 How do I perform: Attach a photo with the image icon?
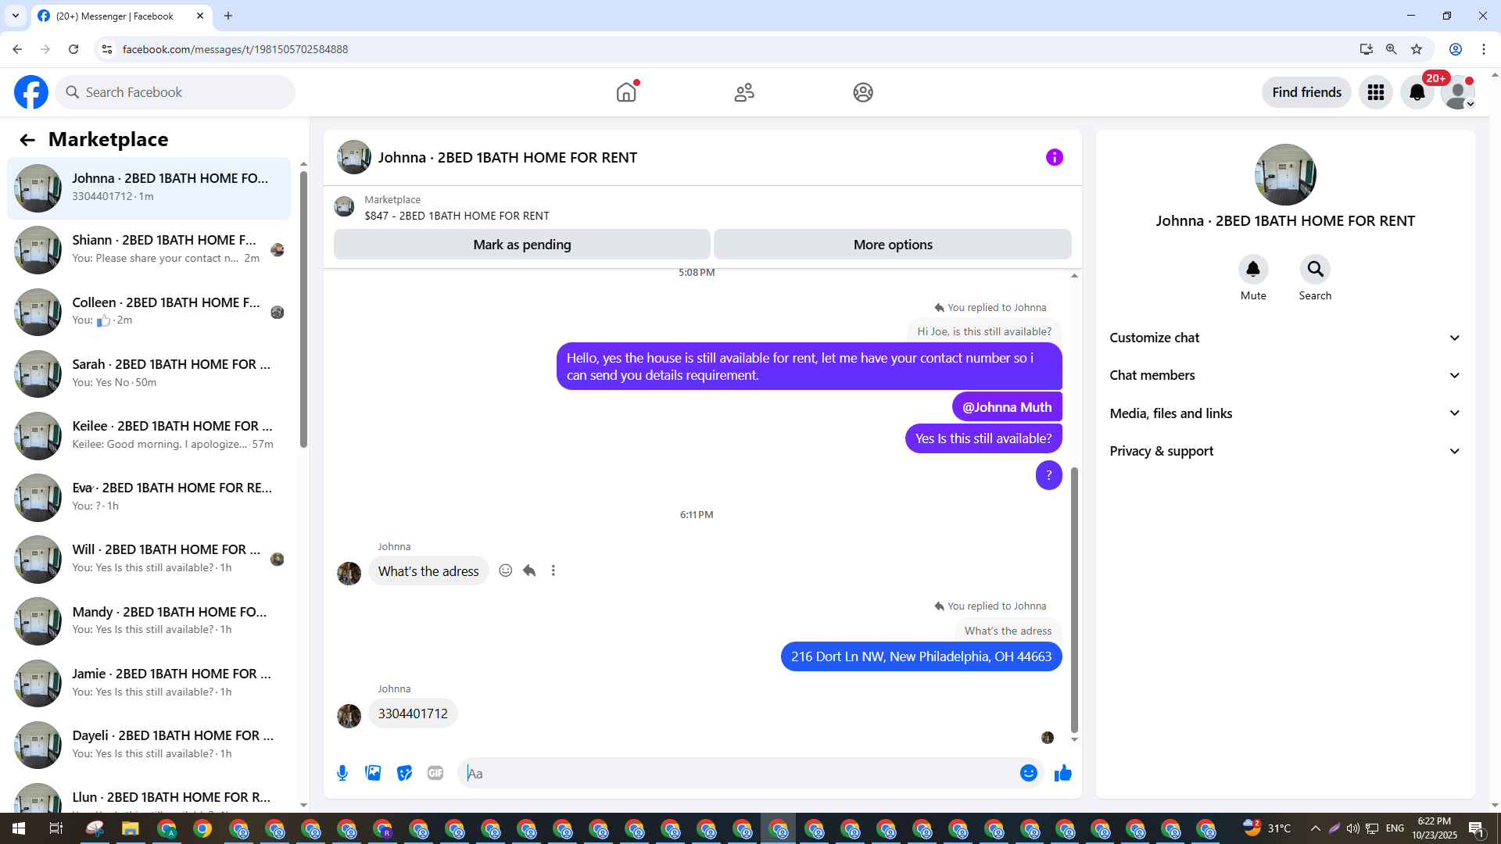[x=373, y=774]
